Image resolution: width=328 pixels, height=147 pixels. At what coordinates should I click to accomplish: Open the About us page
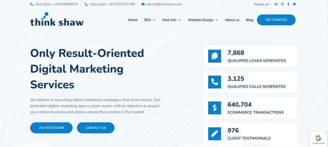[232, 20]
